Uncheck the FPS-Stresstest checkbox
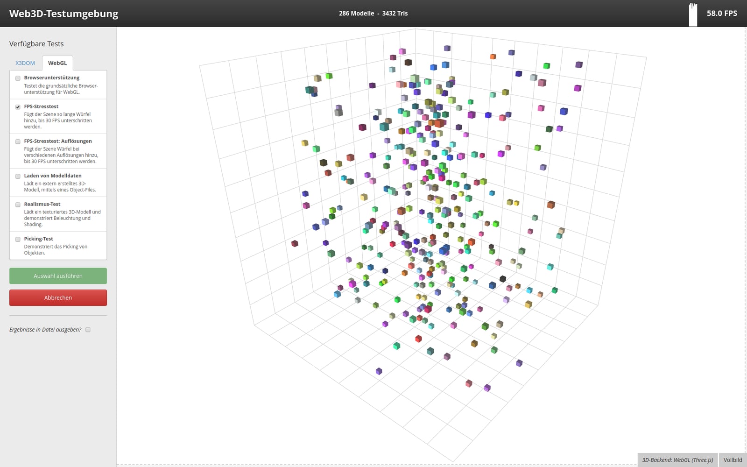 point(18,106)
